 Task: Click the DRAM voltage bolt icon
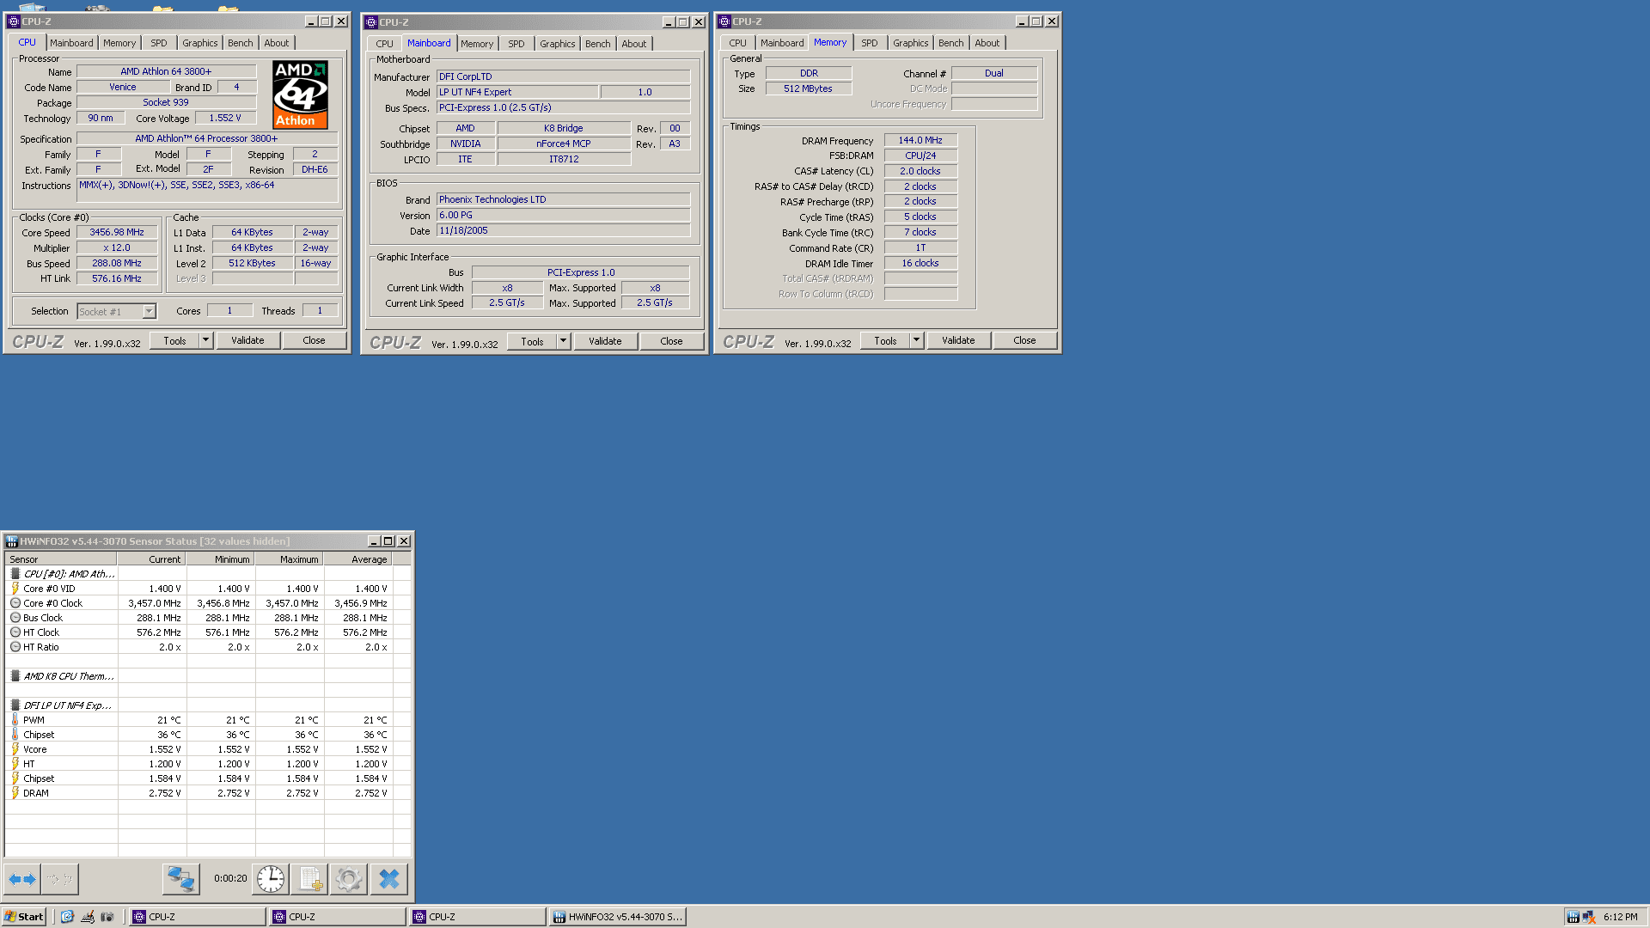[x=15, y=793]
